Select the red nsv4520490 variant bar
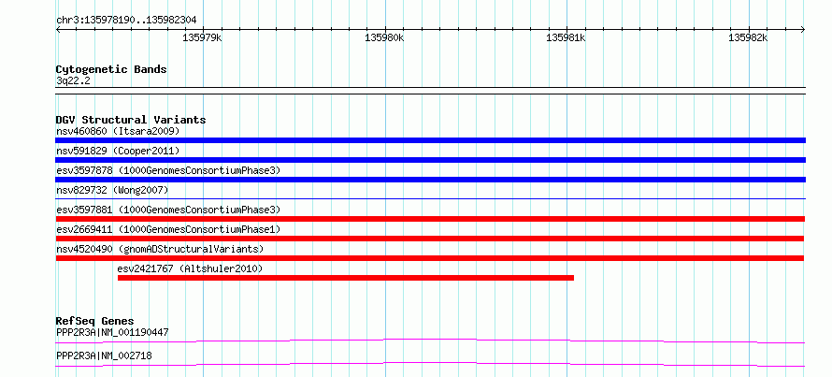 tap(430, 258)
